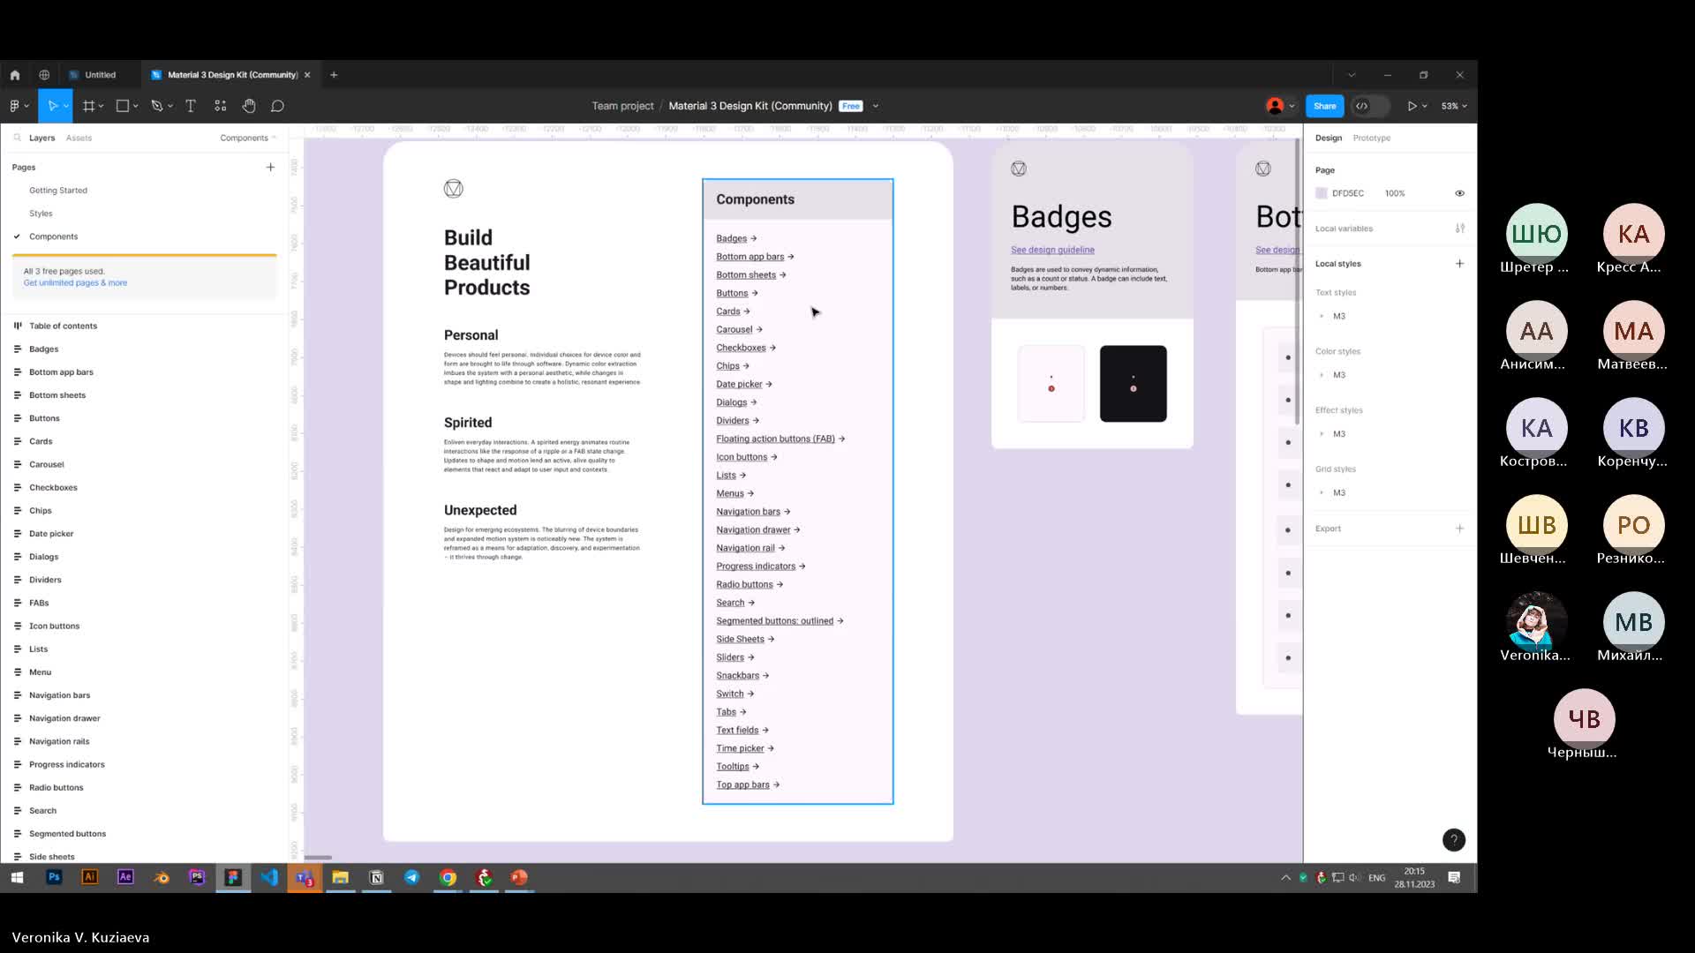1695x953 pixels.
Task: Toggle Dev Mode switch
Action: (1370, 106)
